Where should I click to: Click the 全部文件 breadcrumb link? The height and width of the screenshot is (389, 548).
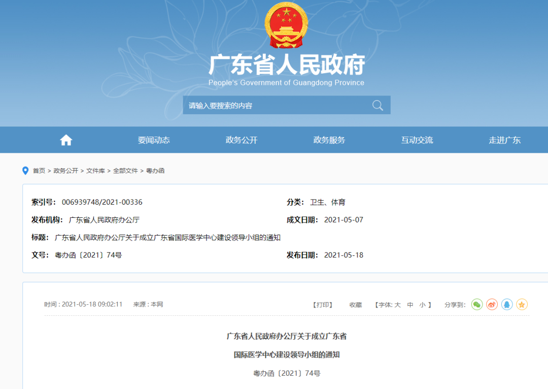pos(125,171)
